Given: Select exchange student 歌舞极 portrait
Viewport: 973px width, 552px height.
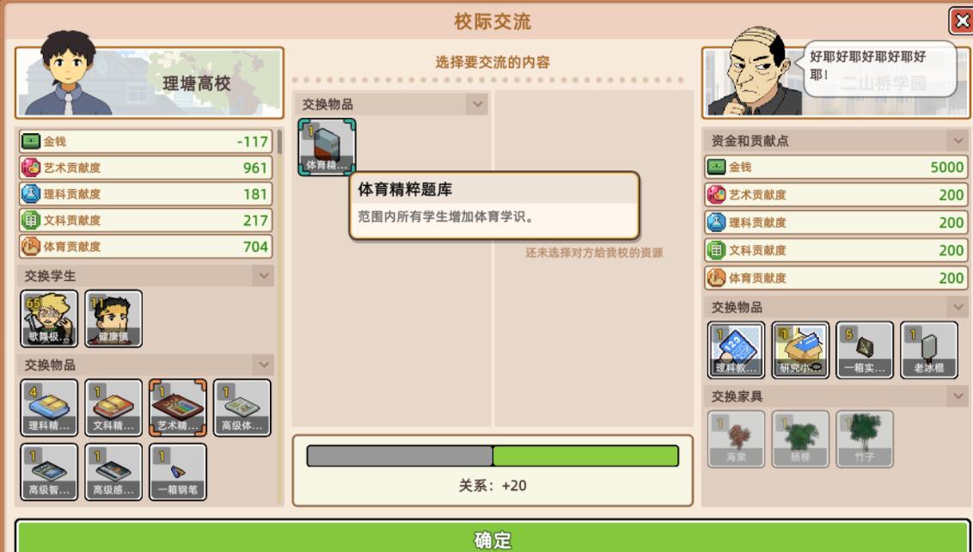Looking at the screenshot, I should click(x=50, y=318).
